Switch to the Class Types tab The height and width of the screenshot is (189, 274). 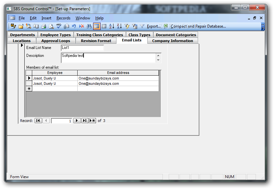[139, 35]
